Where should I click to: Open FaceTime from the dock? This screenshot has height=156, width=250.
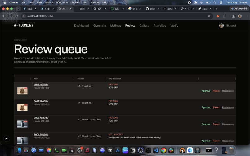[64, 150]
